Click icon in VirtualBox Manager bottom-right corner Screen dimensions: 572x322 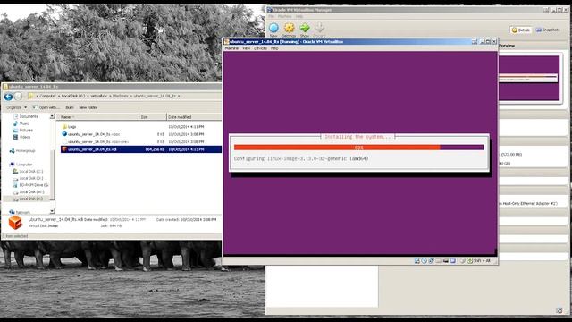pyautogui.click(x=559, y=310)
